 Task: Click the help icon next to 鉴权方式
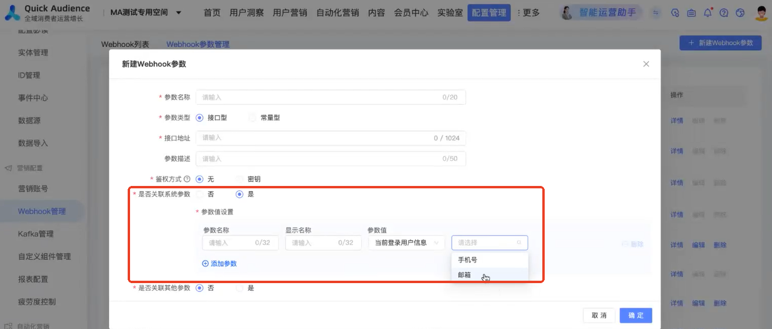coord(187,179)
